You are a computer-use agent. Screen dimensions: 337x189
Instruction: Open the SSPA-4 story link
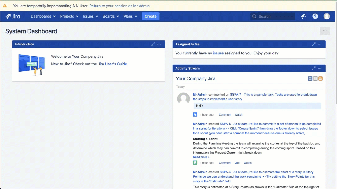(x=254, y=177)
